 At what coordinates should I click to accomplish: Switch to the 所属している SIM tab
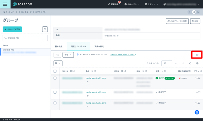[78, 47]
